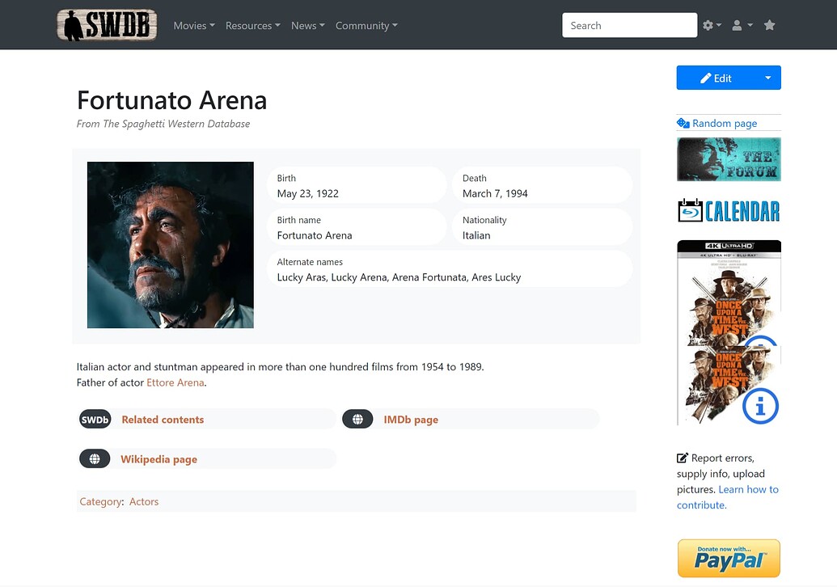This screenshot has height=587, width=837.
Task: Click the globe icon beside IMDb page
Action: pos(357,419)
